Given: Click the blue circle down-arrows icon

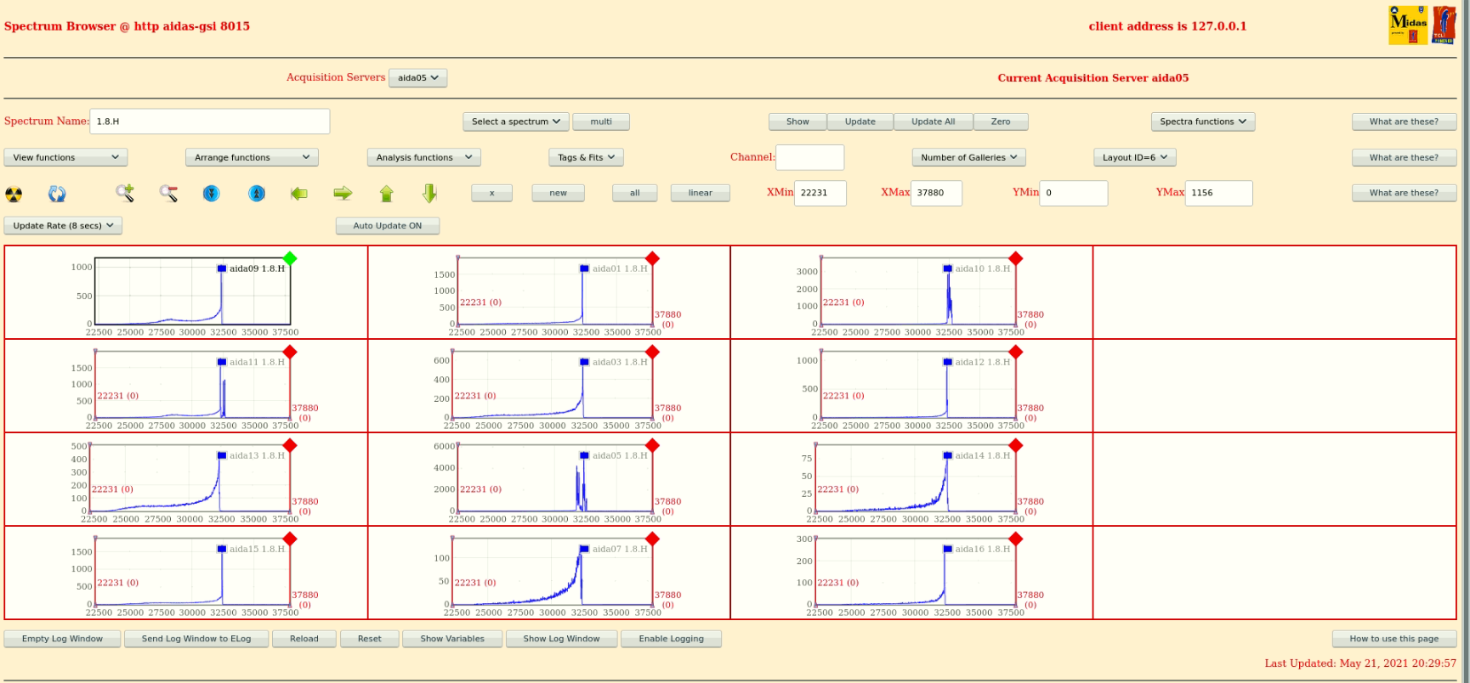Looking at the screenshot, I should 212,194.
